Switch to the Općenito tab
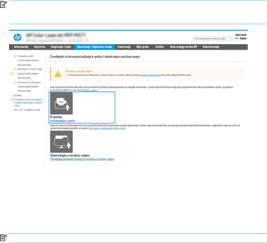The height and width of the screenshot is (243, 267). coord(39,47)
